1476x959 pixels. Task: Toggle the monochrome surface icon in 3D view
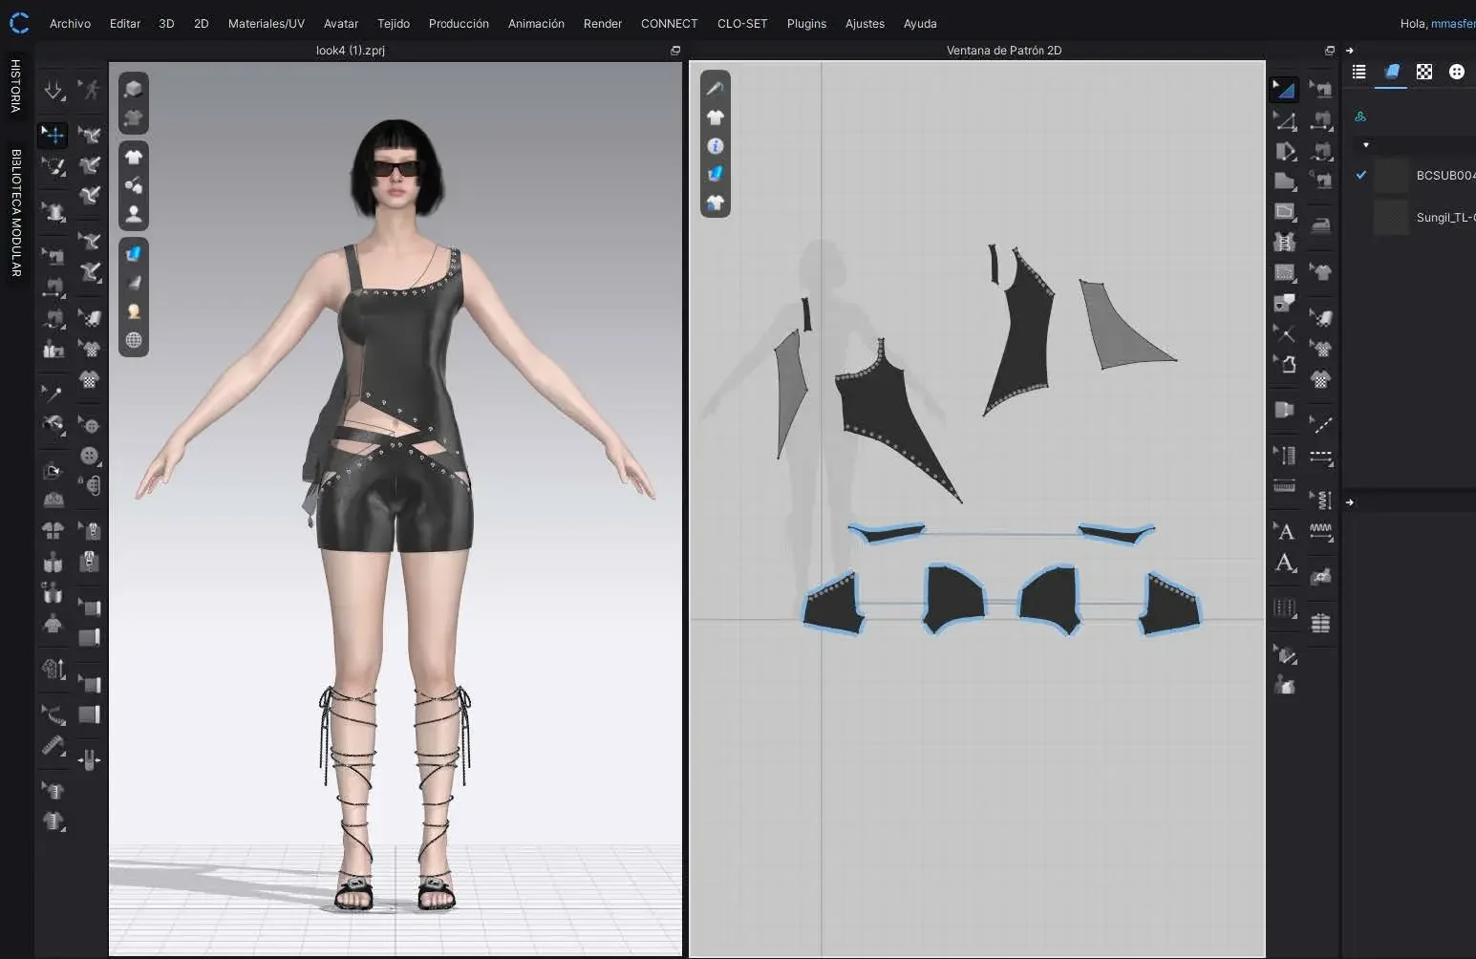pyautogui.click(x=134, y=282)
